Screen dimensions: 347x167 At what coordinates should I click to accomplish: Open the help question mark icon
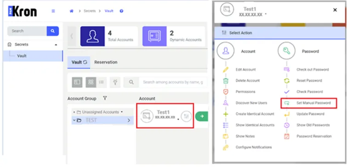click(121, 11)
